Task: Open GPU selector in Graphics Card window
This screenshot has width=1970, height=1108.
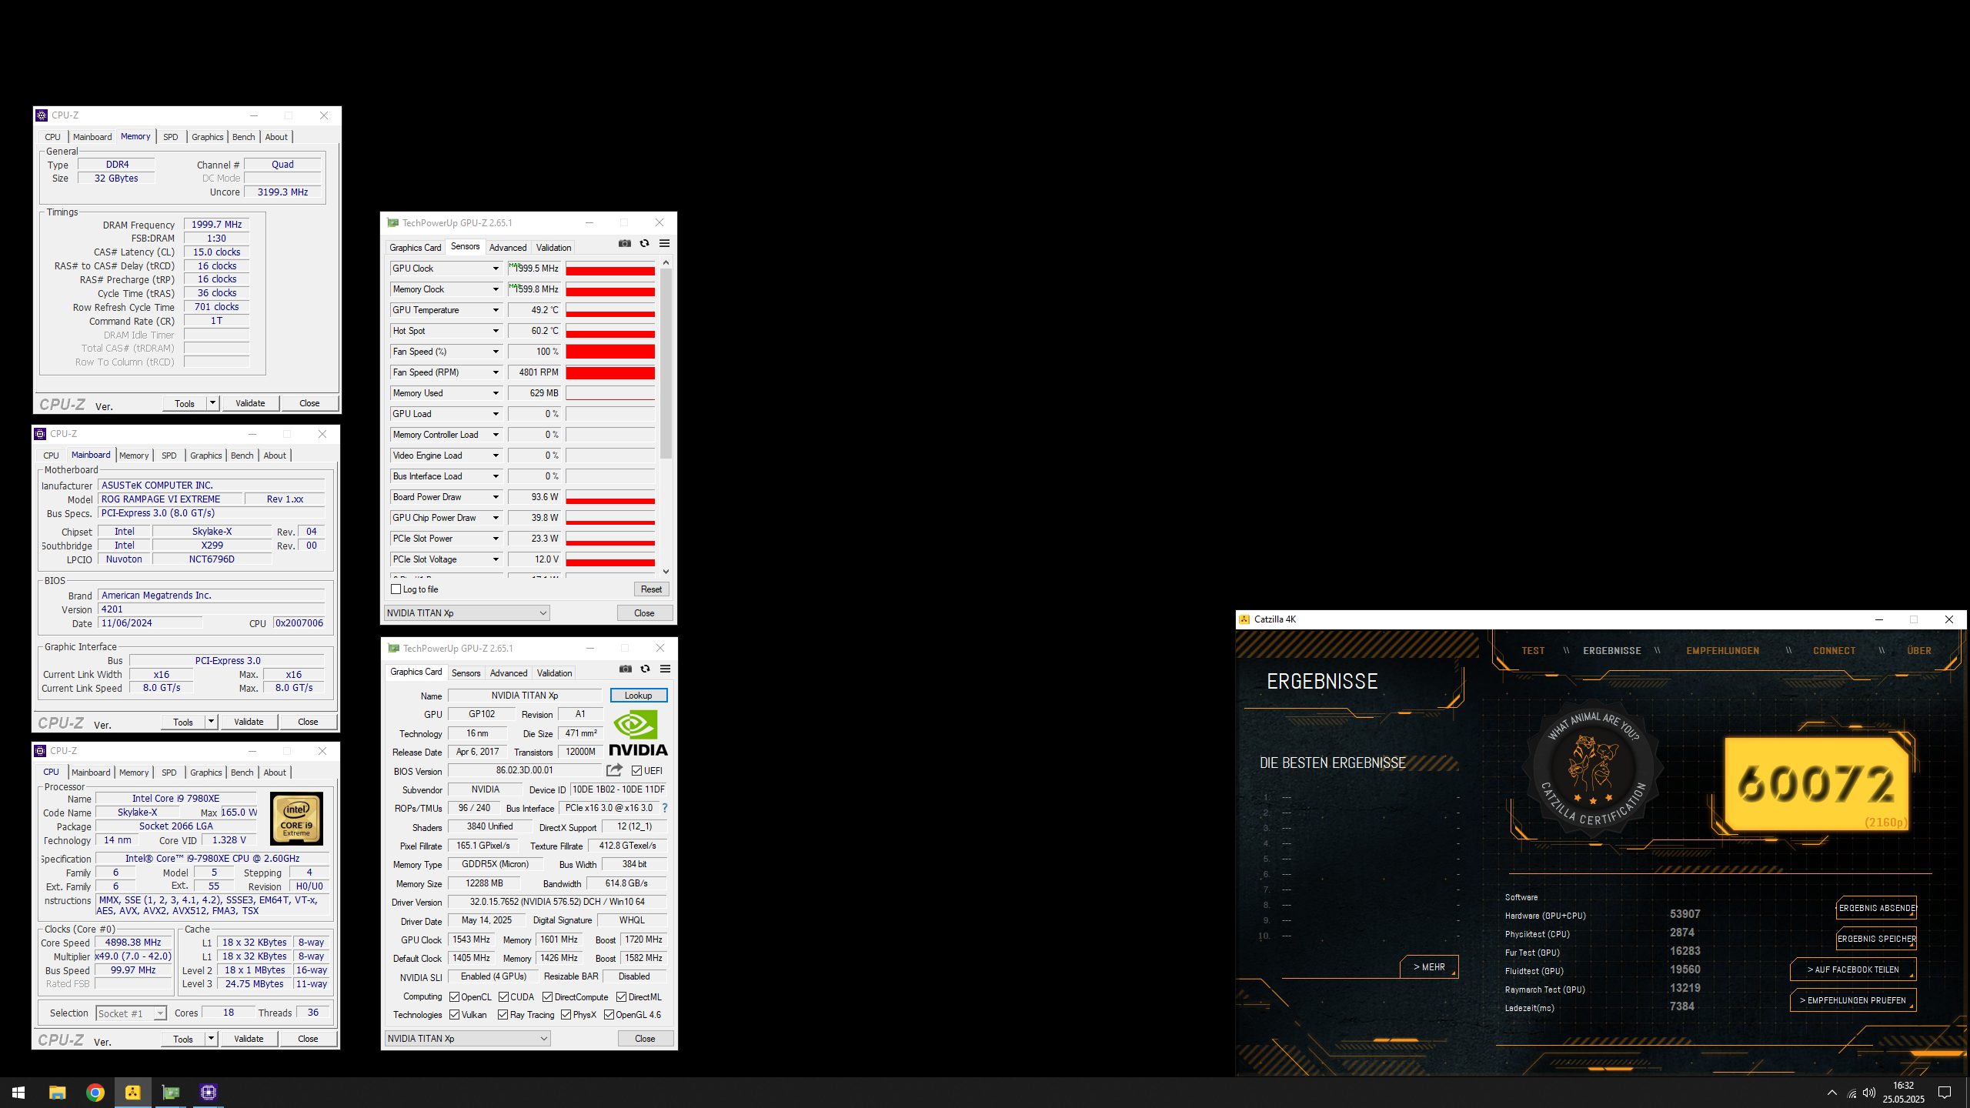Action: click(467, 1039)
